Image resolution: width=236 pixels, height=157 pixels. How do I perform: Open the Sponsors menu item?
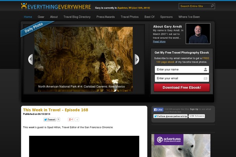tap(166, 17)
